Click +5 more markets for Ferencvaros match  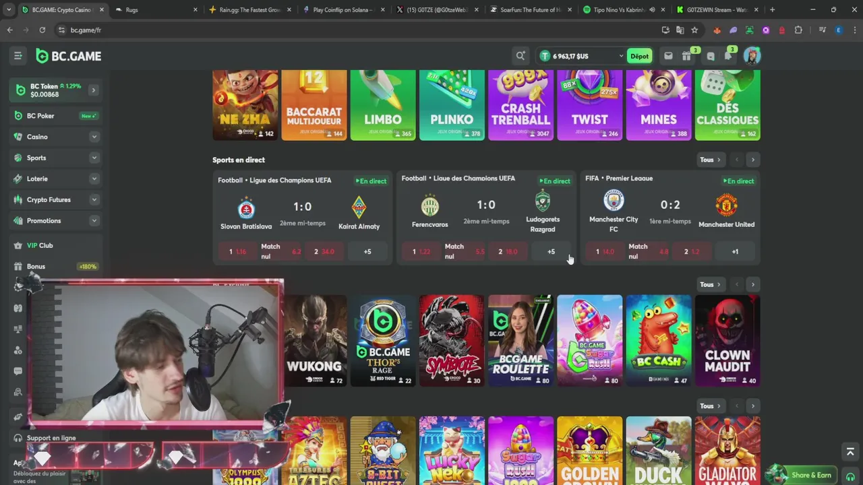[551, 251]
